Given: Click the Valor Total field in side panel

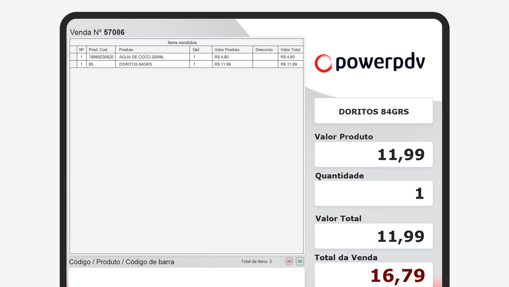Looking at the screenshot, I should point(374,236).
